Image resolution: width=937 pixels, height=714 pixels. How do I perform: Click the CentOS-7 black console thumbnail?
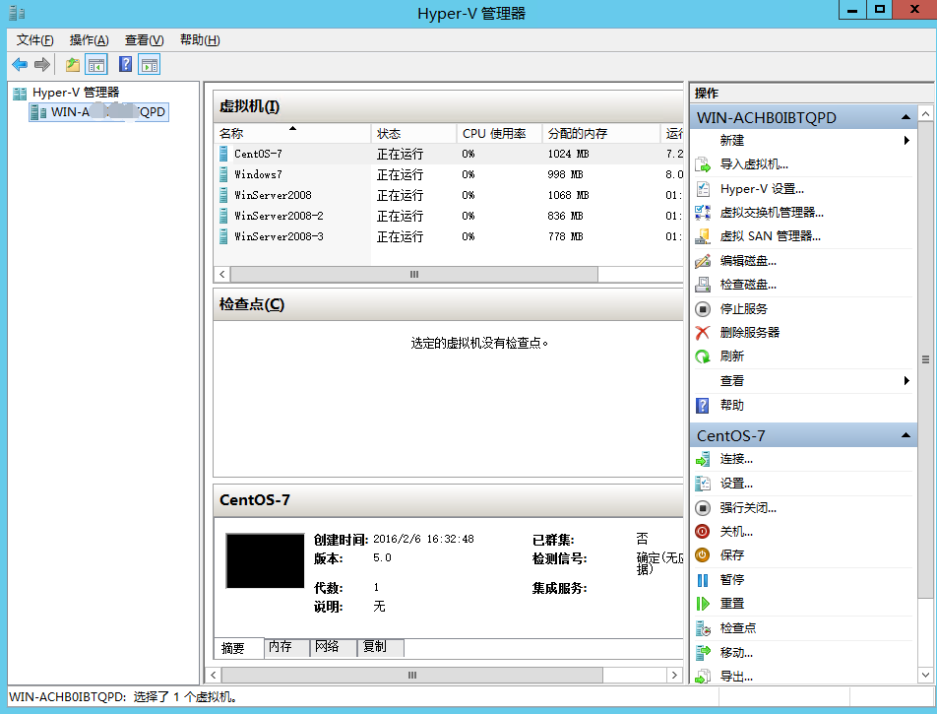click(265, 561)
